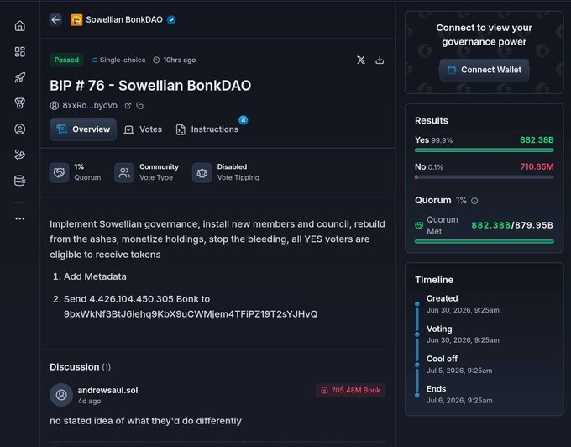Click the instructions count badge 4
This screenshot has height=447, width=571.
(x=244, y=120)
